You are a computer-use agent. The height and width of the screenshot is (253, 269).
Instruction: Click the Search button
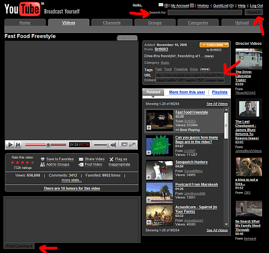coord(254,12)
